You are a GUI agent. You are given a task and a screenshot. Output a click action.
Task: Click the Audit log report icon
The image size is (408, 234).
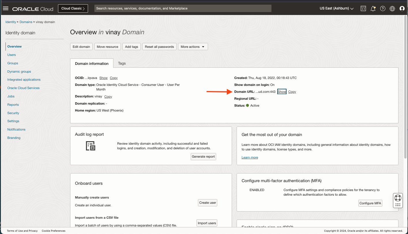point(91,146)
